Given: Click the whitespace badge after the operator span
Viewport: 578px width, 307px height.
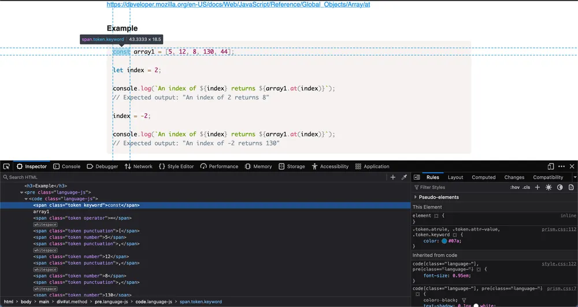Looking at the screenshot, I should [45, 224].
